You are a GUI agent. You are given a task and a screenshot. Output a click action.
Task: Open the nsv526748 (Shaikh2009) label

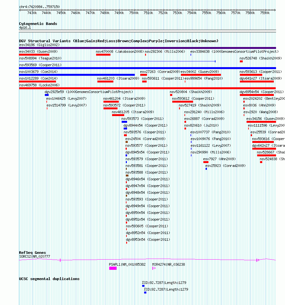[261, 58]
